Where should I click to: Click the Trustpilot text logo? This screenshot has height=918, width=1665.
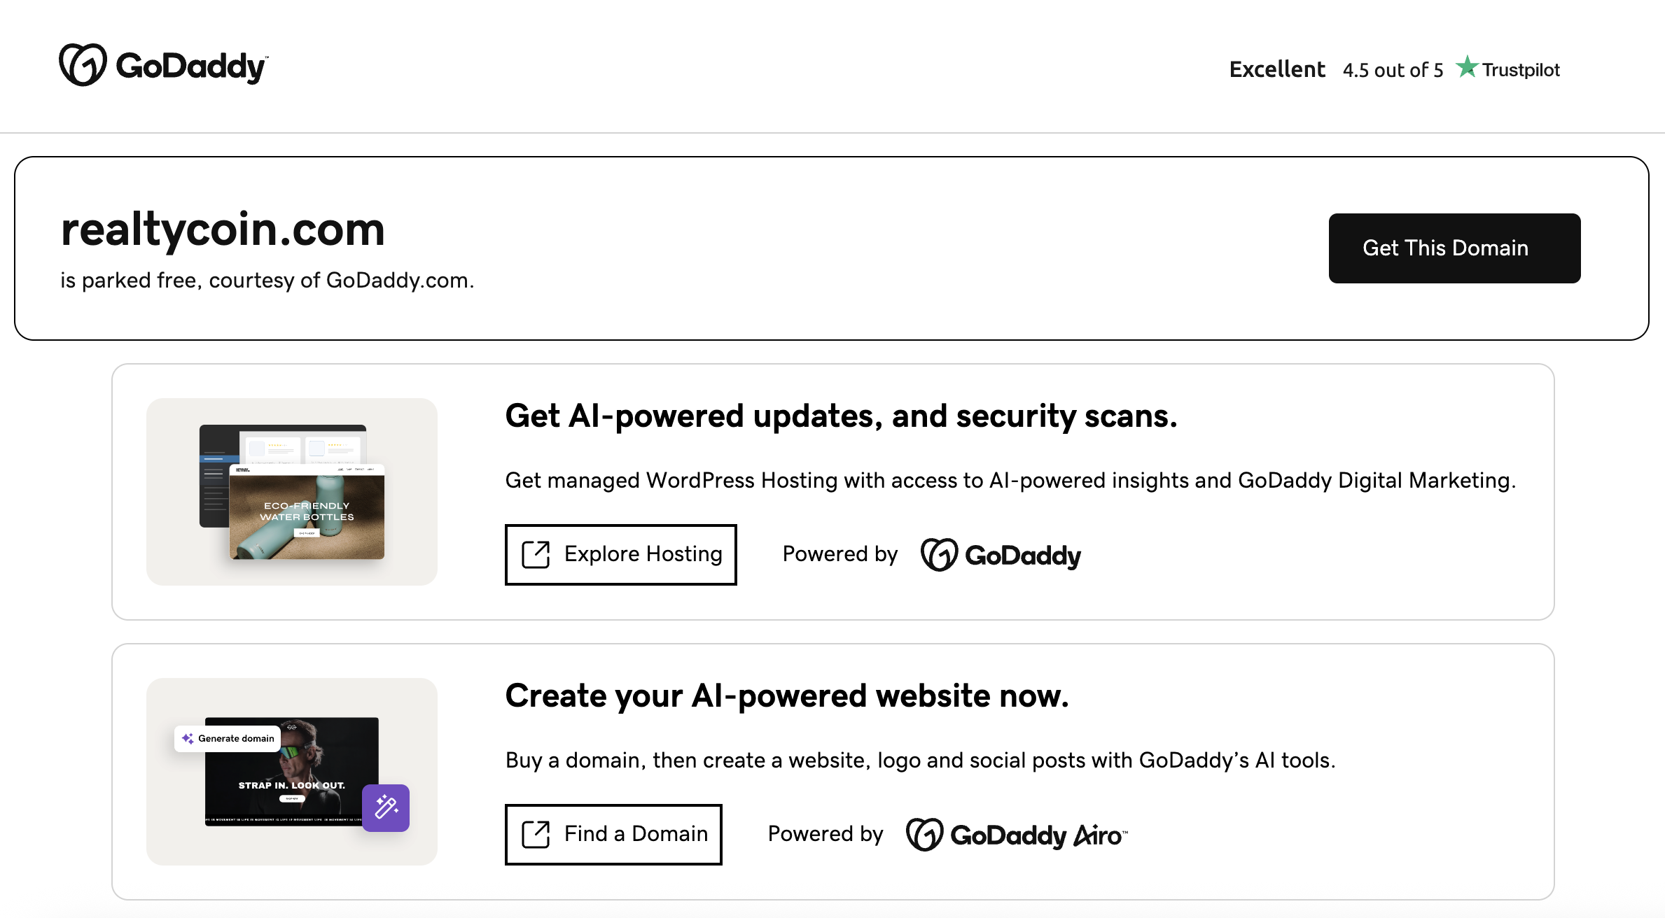click(x=1521, y=70)
